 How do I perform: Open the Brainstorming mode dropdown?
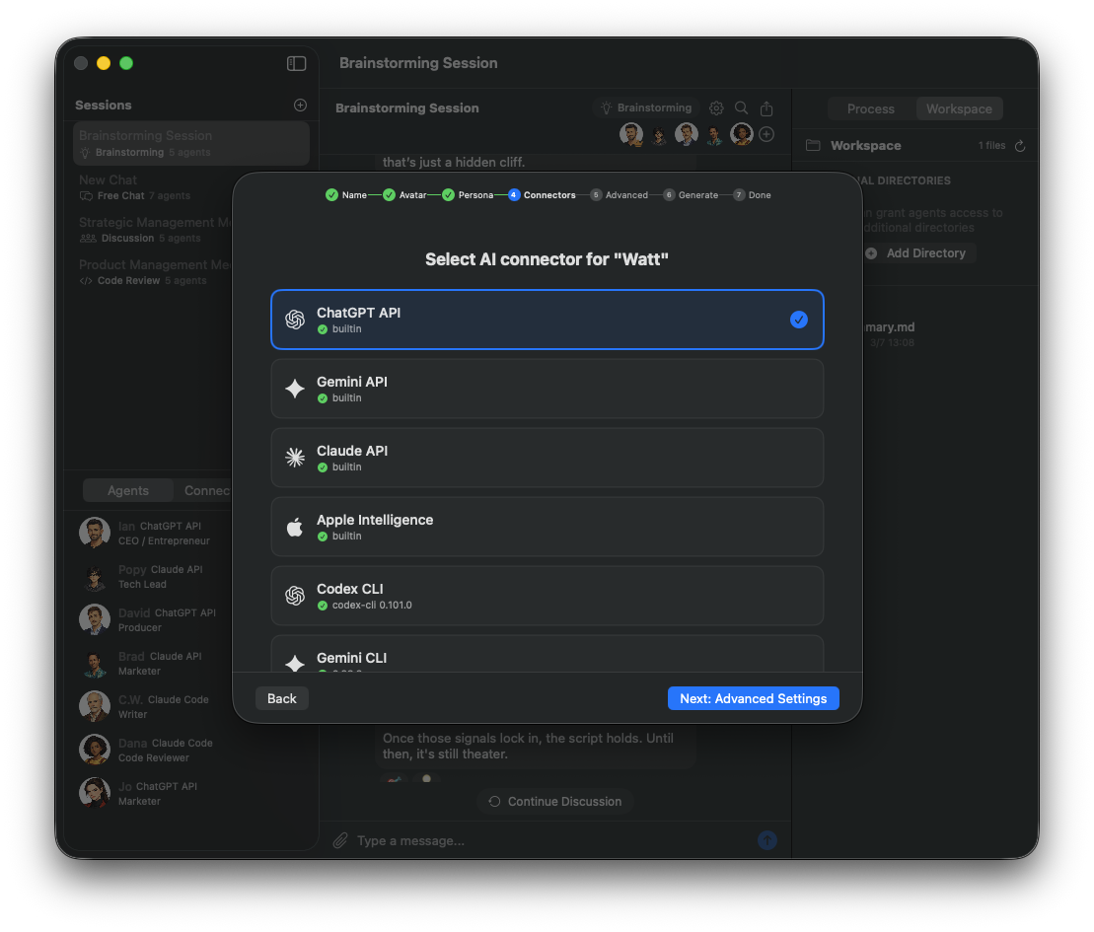point(646,108)
